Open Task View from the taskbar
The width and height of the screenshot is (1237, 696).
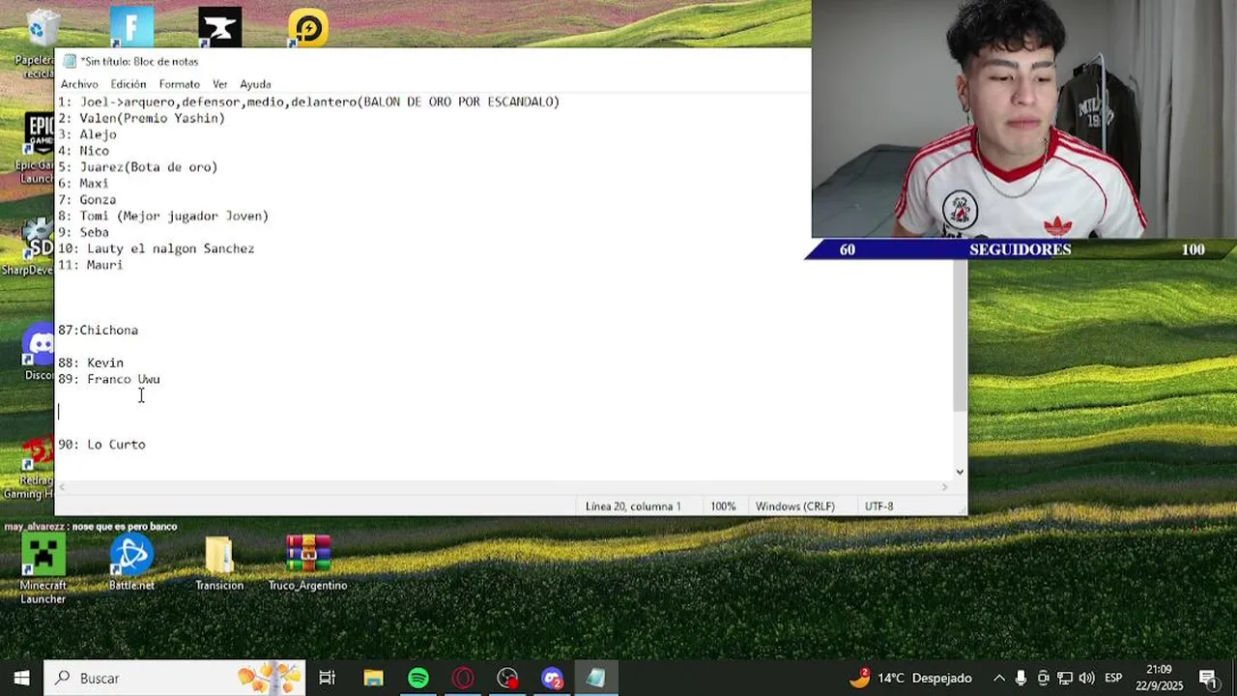(x=327, y=678)
